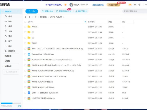Open the Recent (最近) sidebar item
This screenshot has height=110, width=147.
coord(10,17)
